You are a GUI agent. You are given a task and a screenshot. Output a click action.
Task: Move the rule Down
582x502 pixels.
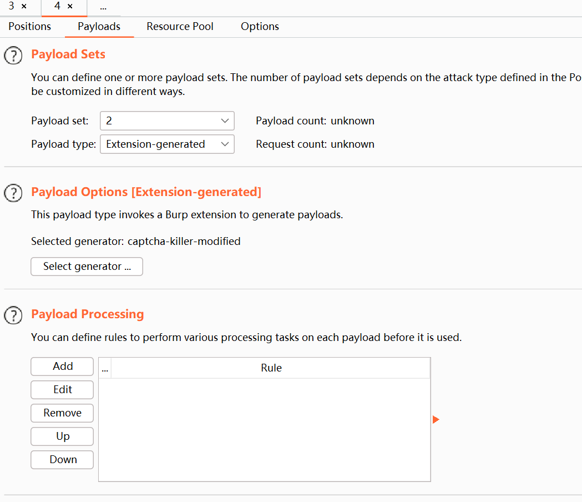(x=63, y=460)
